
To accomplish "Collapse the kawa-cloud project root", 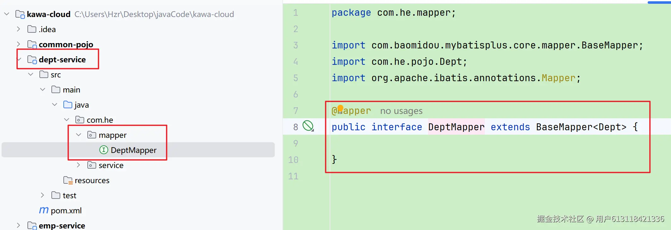I will pos(7,14).
